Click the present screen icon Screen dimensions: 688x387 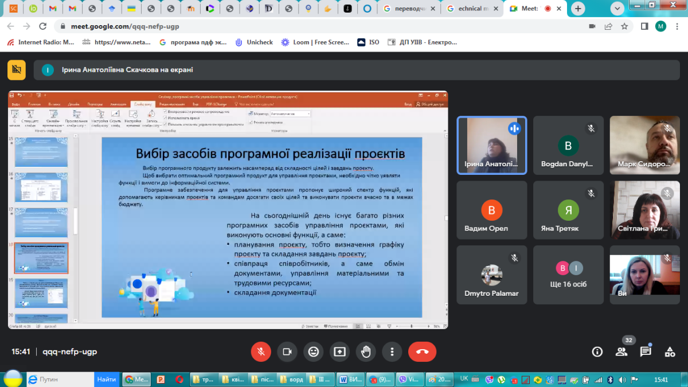coord(339,351)
